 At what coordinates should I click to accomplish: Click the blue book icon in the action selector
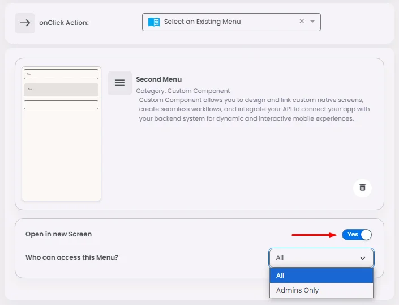[153, 22]
